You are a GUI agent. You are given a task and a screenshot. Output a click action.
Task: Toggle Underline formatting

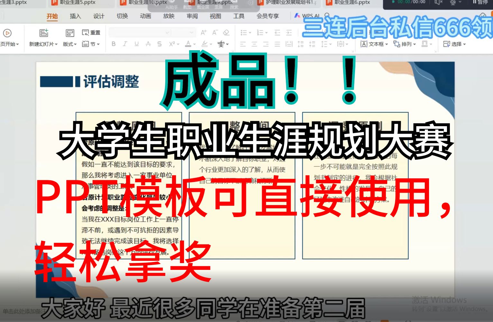[x=137, y=44]
